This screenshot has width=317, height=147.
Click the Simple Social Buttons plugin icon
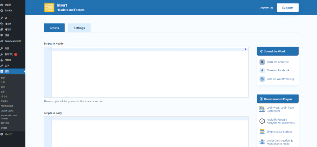pos(262,131)
